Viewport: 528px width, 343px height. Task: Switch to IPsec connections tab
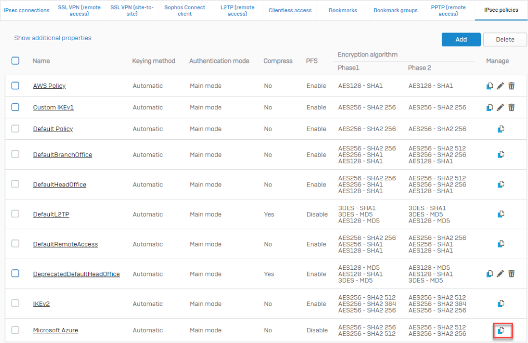(x=26, y=10)
